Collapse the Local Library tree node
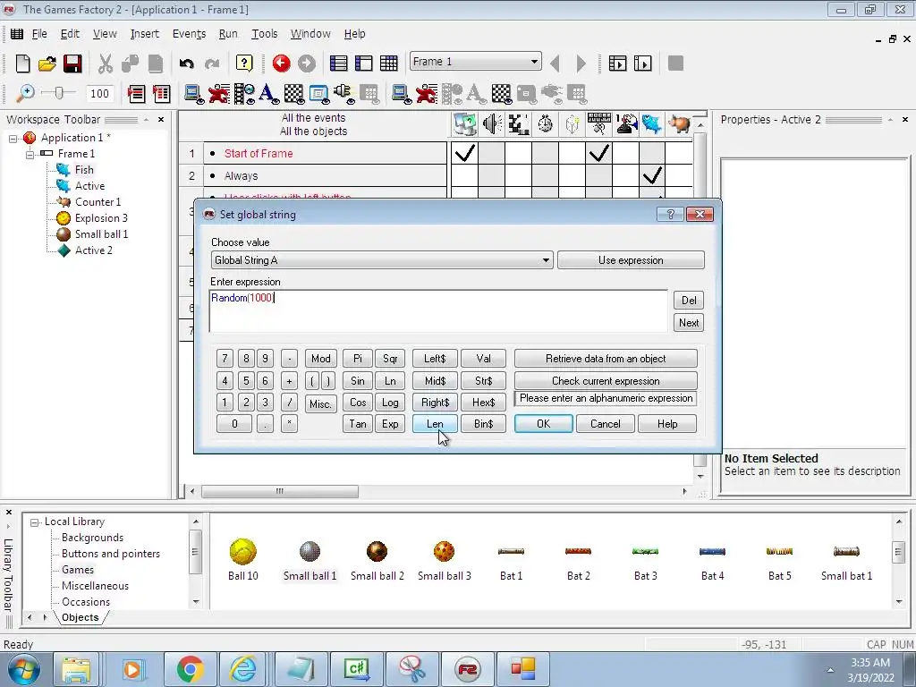The width and height of the screenshot is (916, 687). pos(35,522)
